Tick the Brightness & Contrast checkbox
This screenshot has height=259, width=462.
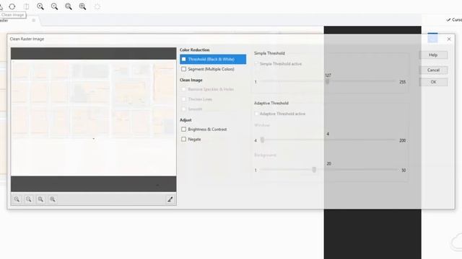pyautogui.click(x=183, y=129)
